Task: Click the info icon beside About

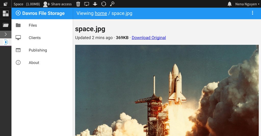Action: click(x=18, y=62)
